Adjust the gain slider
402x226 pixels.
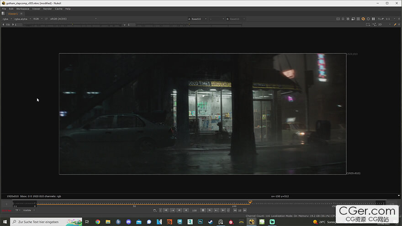pyautogui.click(x=73, y=25)
